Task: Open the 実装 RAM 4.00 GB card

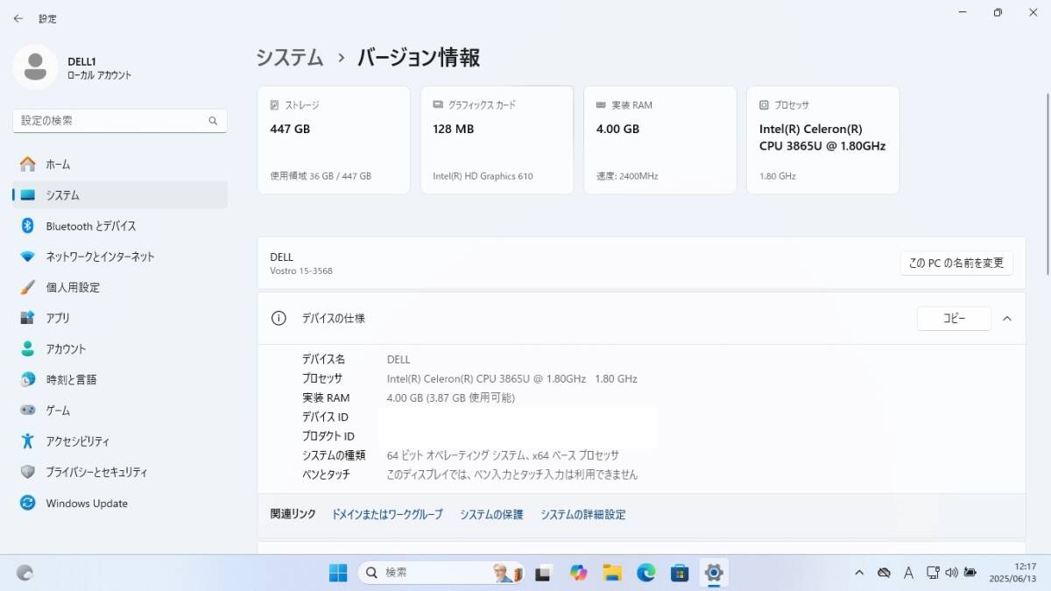Action: (x=660, y=140)
